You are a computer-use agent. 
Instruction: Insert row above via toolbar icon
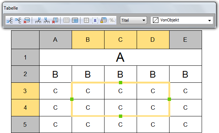point(10,20)
